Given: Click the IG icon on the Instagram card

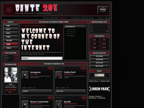Looking at the screenshot, I should pyautogui.click(x=25, y=75).
